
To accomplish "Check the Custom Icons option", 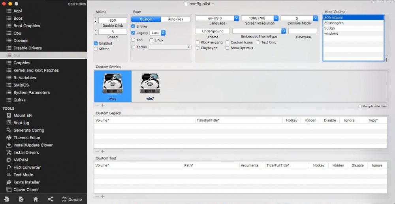I will [x=227, y=43].
